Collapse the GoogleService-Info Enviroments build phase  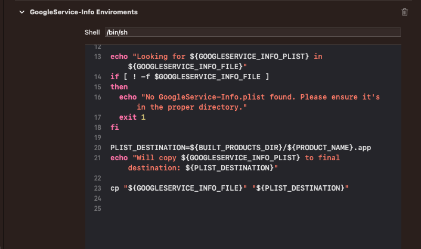point(21,12)
